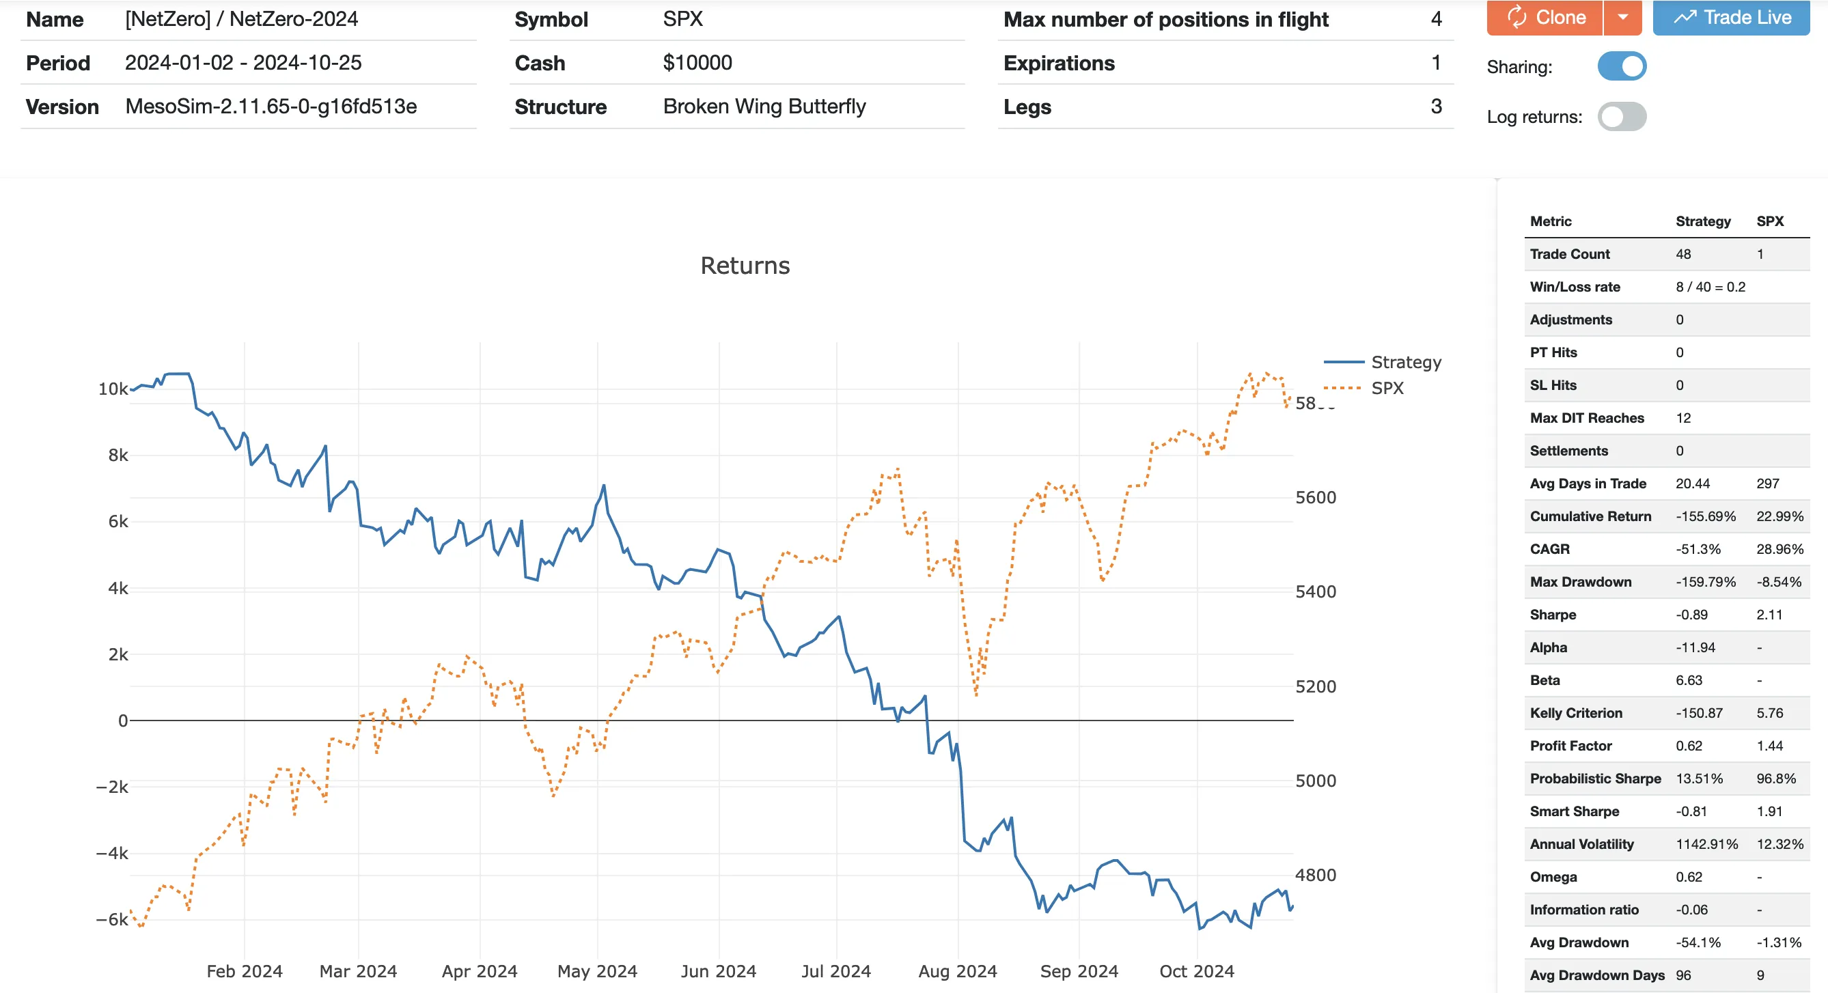This screenshot has width=1828, height=993.
Task: Click the Returns chart title
Action: 745,266
